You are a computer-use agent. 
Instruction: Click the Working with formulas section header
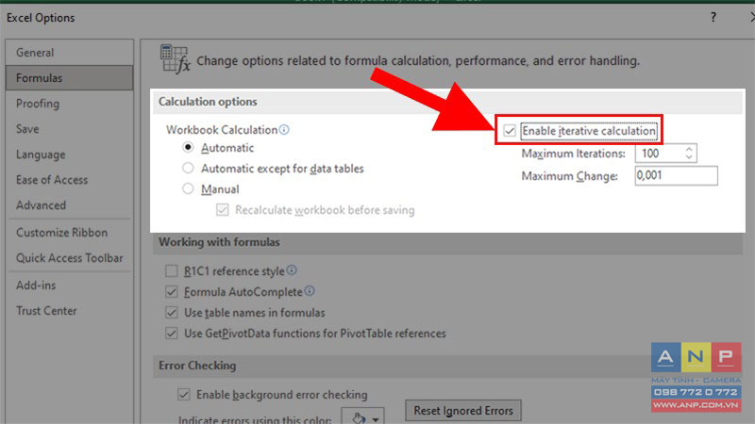coord(219,242)
